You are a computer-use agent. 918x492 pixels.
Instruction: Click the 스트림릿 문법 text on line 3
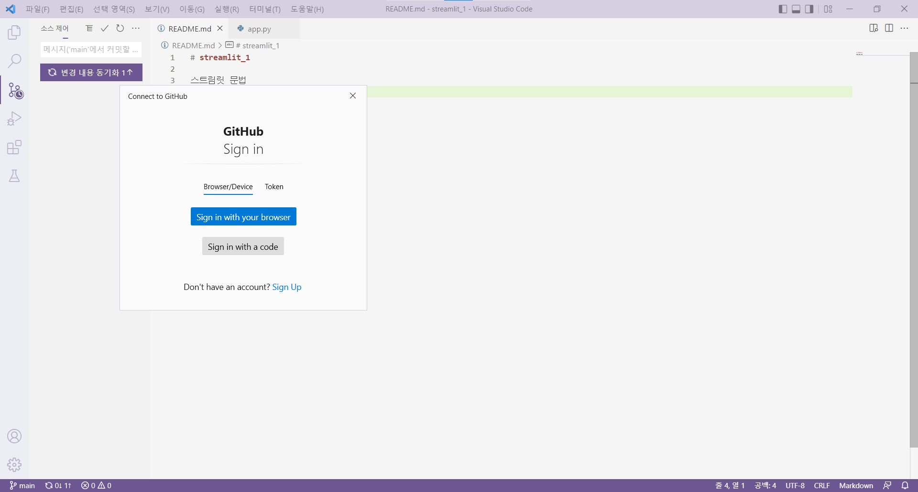(x=218, y=80)
